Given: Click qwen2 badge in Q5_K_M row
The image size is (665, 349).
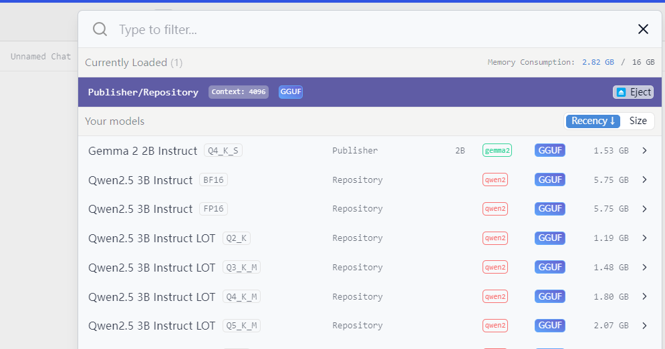Looking at the screenshot, I should pyautogui.click(x=495, y=325).
